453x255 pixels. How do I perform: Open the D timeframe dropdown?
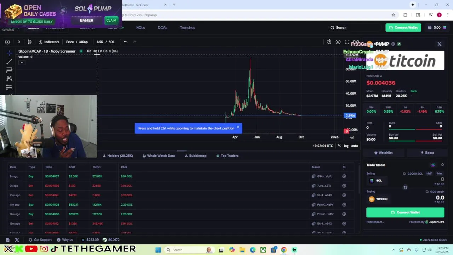click(x=18, y=42)
